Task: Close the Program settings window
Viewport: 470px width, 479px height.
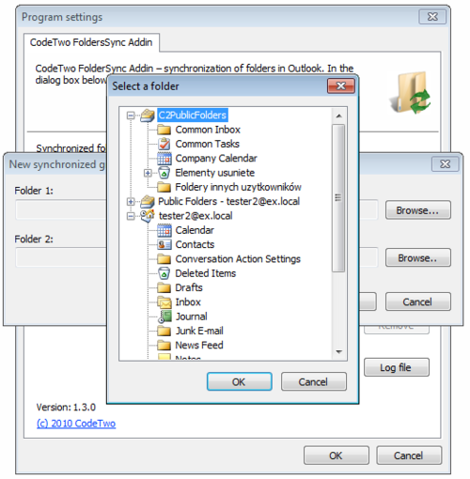Action: click(432, 17)
